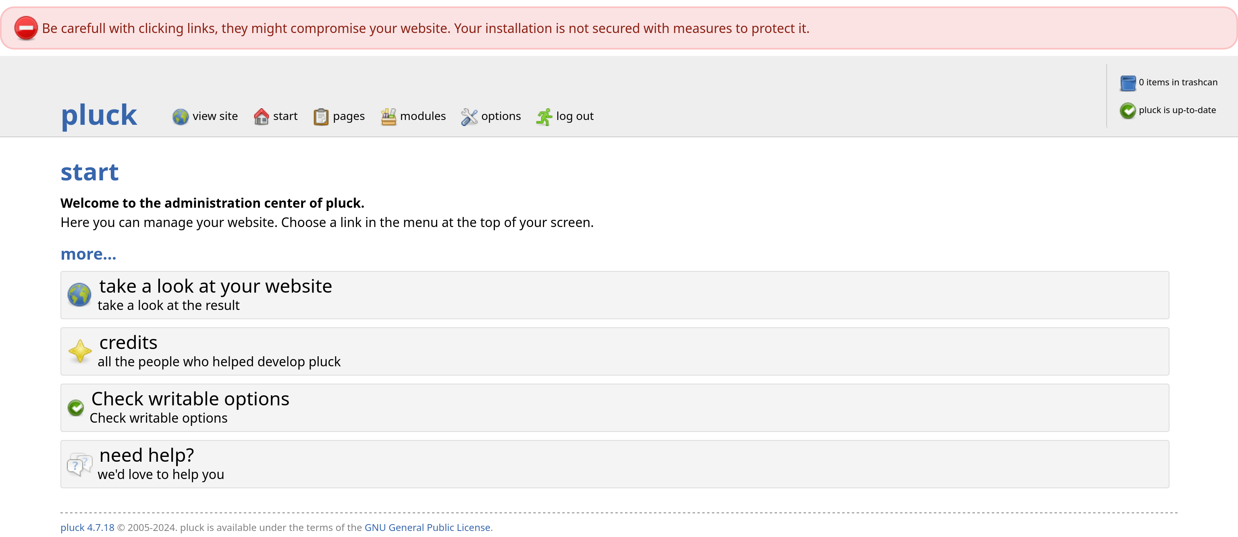Click the modules toolbox icon
Screen dimensions: 1238x537
(x=388, y=117)
